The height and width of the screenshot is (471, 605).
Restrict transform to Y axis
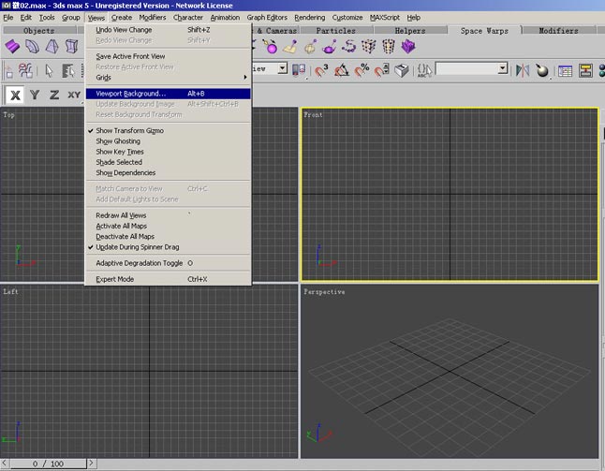[35, 95]
